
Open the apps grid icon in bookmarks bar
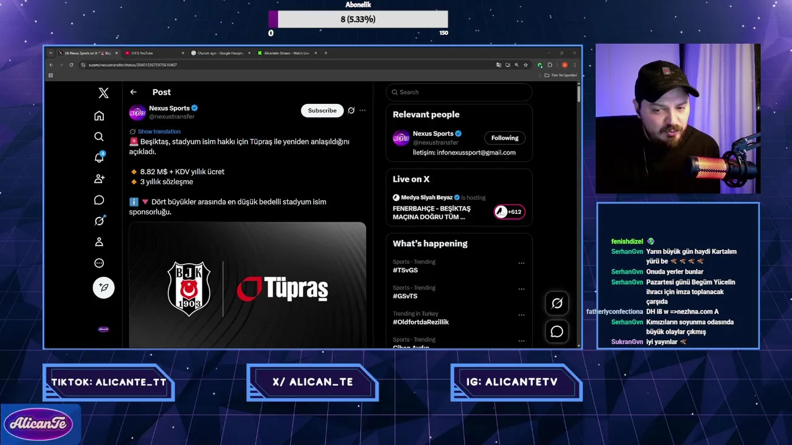click(x=51, y=75)
